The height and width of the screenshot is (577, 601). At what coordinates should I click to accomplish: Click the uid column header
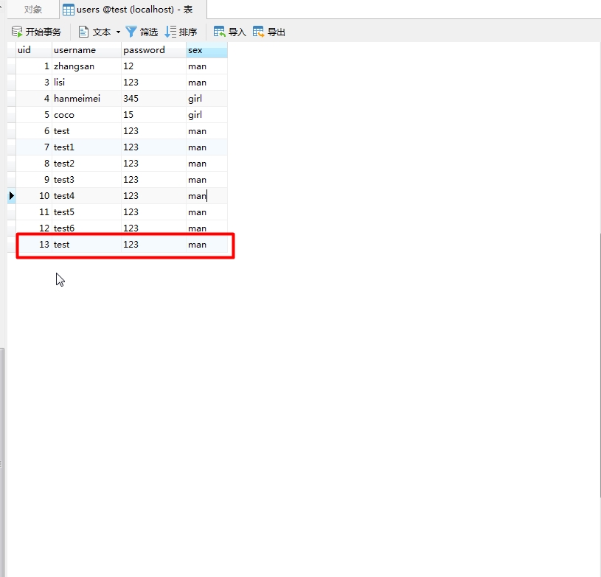(x=34, y=50)
